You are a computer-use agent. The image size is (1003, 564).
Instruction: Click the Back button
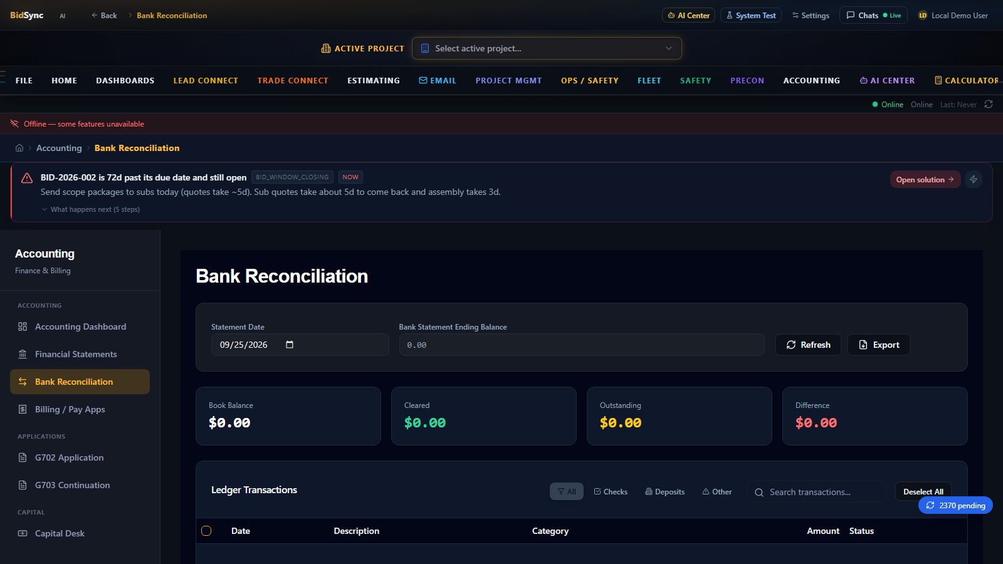[104, 15]
